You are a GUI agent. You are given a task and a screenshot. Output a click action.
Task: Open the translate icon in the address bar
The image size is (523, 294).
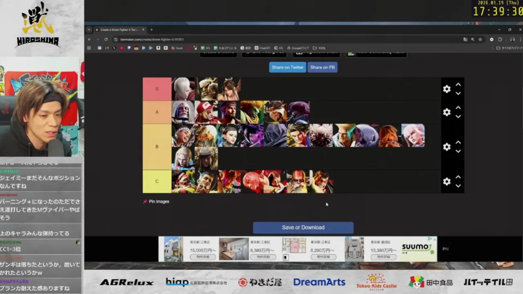coord(465,40)
